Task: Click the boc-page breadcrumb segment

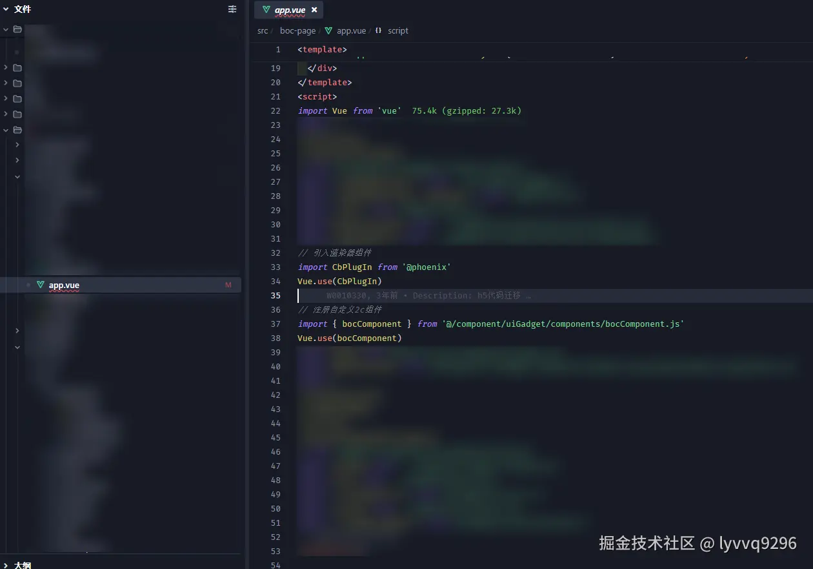Action: coord(297,30)
